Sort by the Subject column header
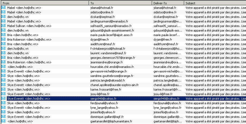246x124 pixels. click(215, 3)
